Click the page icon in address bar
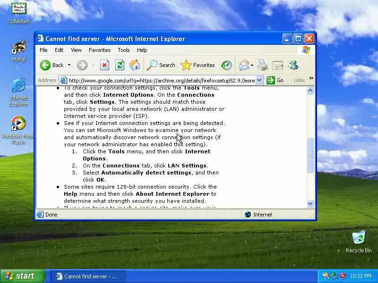 [64, 80]
